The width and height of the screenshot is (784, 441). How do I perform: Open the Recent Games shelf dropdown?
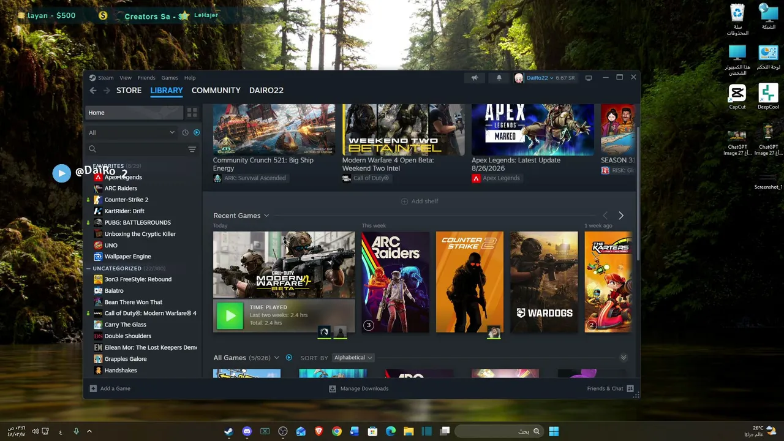tap(266, 216)
